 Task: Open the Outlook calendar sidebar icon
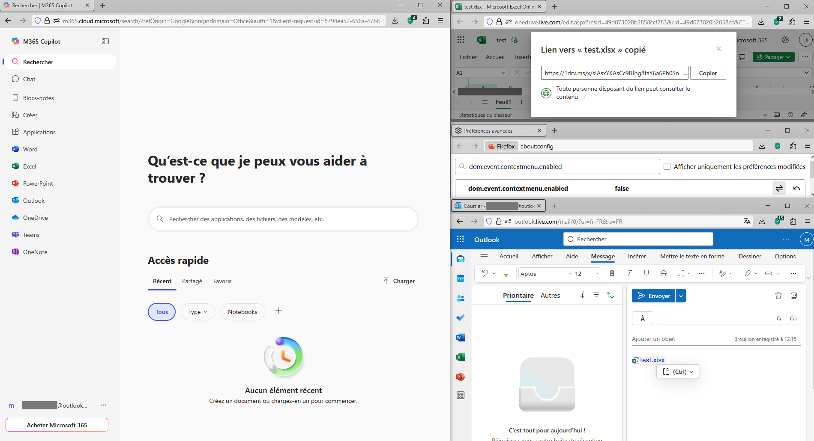click(x=461, y=278)
